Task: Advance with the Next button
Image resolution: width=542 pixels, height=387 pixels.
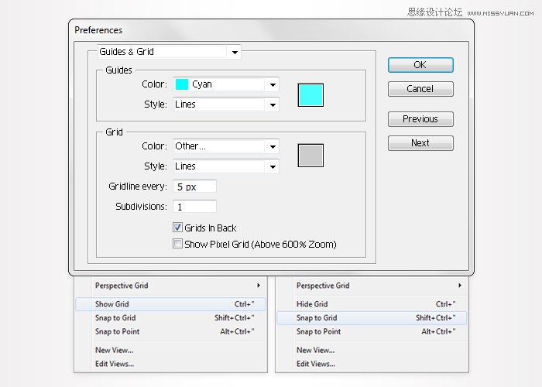Action: tap(420, 143)
